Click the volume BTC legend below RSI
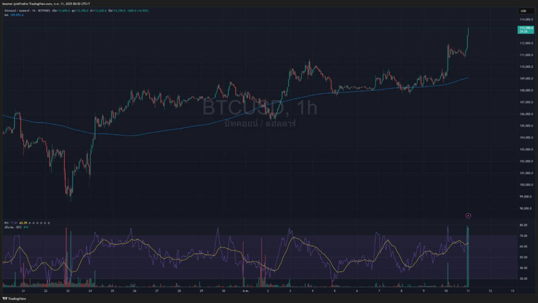The image size is (538, 303). [x=15, y=227]
